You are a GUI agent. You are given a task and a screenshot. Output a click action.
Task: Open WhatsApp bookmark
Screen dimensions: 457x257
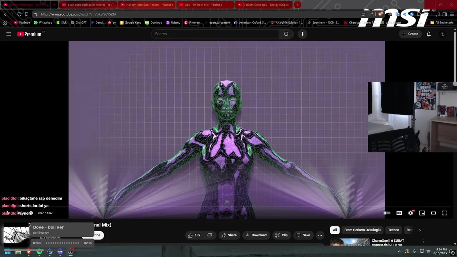tap(43, 22)
